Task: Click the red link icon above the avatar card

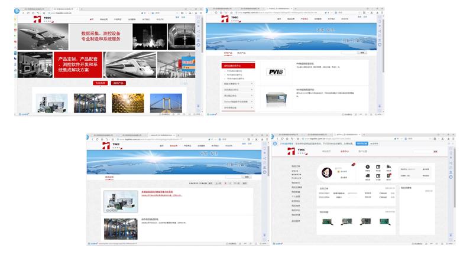Action: point(353,164)
